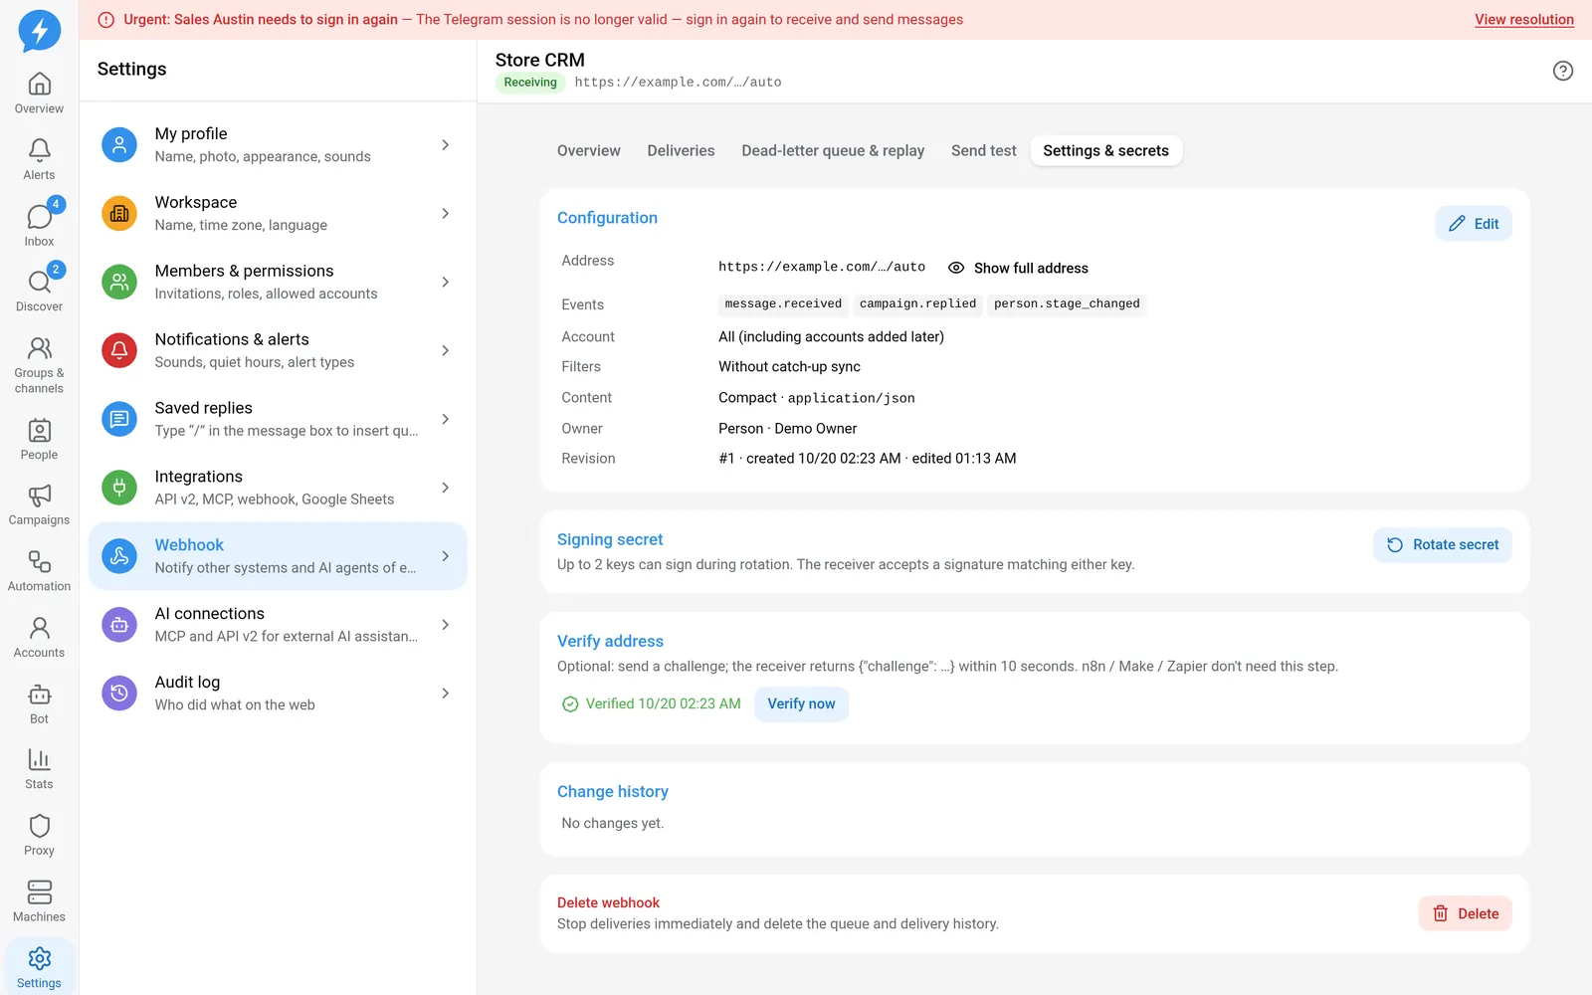Open the Alerts bell icon
The width and height of the screenshot is (1592, 995).
point(39,159)
